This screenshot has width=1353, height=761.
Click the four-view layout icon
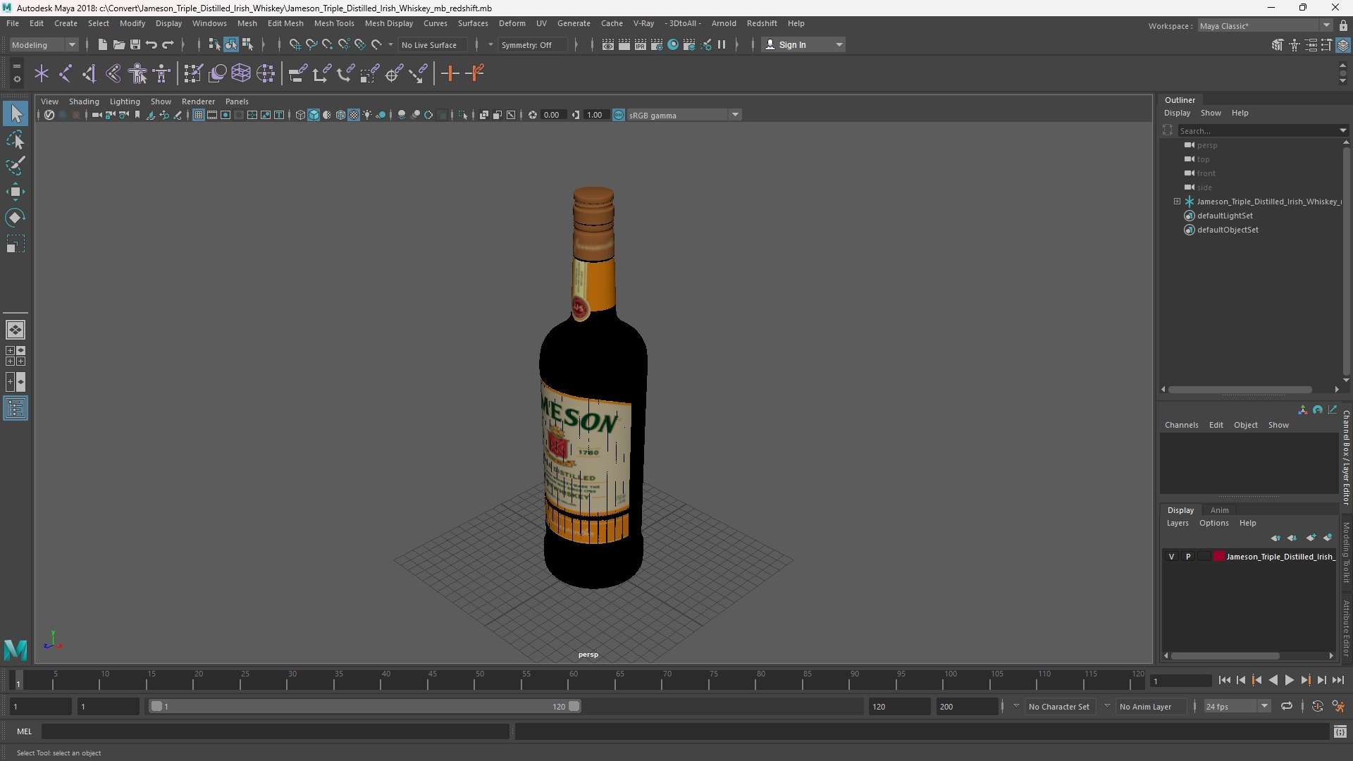pyautogui.click(x=16, y=356)
